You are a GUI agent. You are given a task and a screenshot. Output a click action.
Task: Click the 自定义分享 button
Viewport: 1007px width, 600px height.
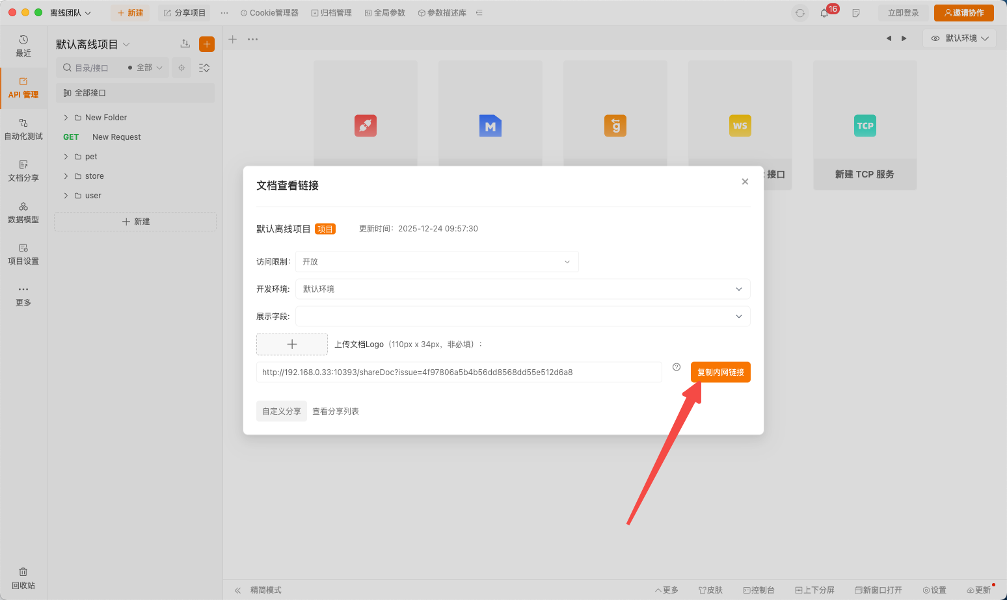[282, 411]
